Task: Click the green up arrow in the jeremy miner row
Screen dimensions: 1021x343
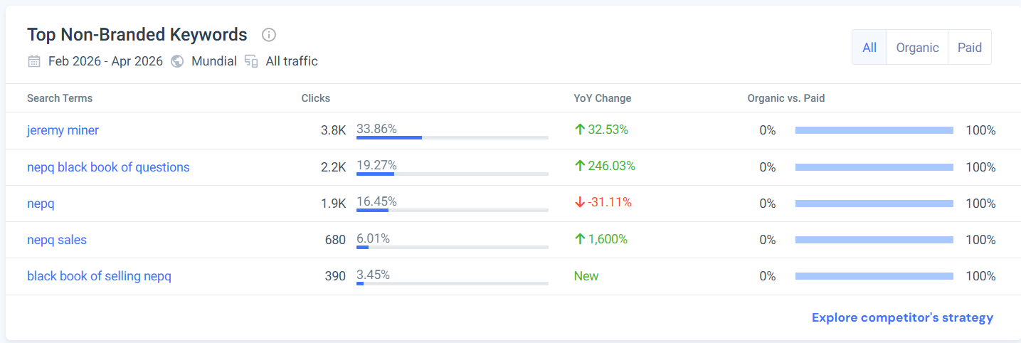Action: [580, 130]
